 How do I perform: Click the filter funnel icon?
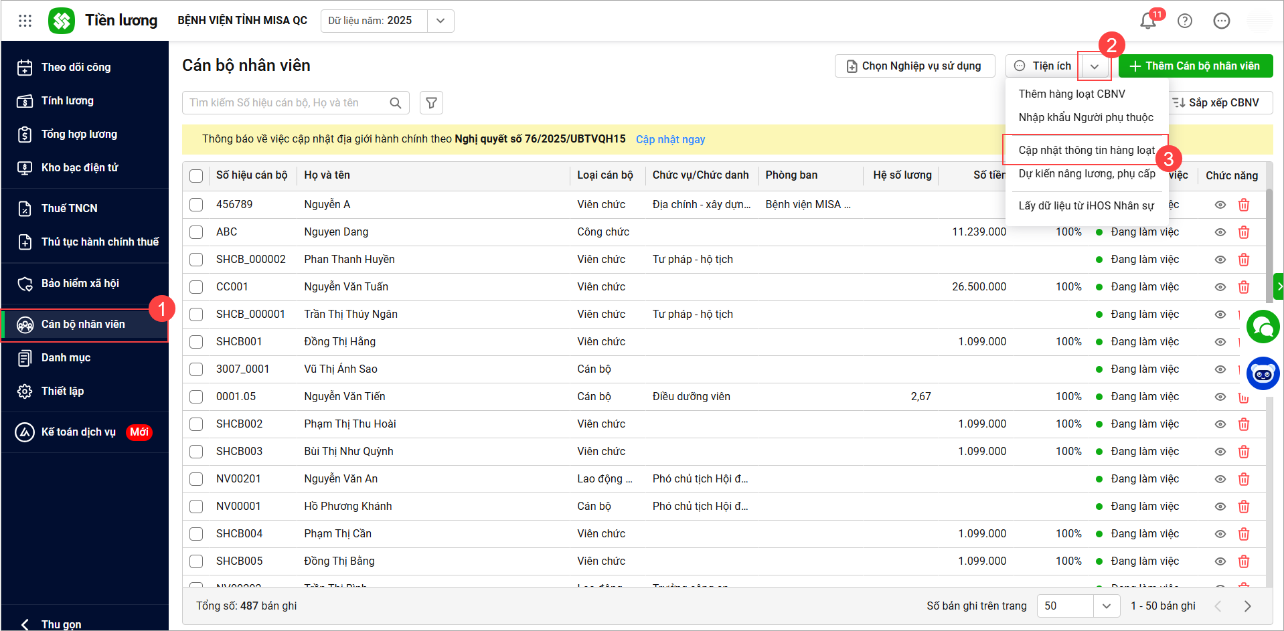pos(431,102)
